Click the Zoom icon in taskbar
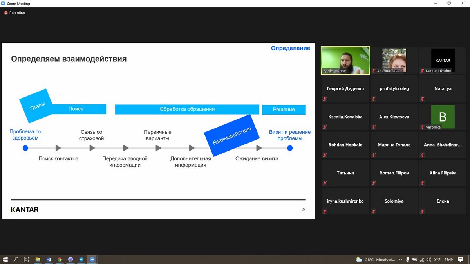 tap(92, 259)
